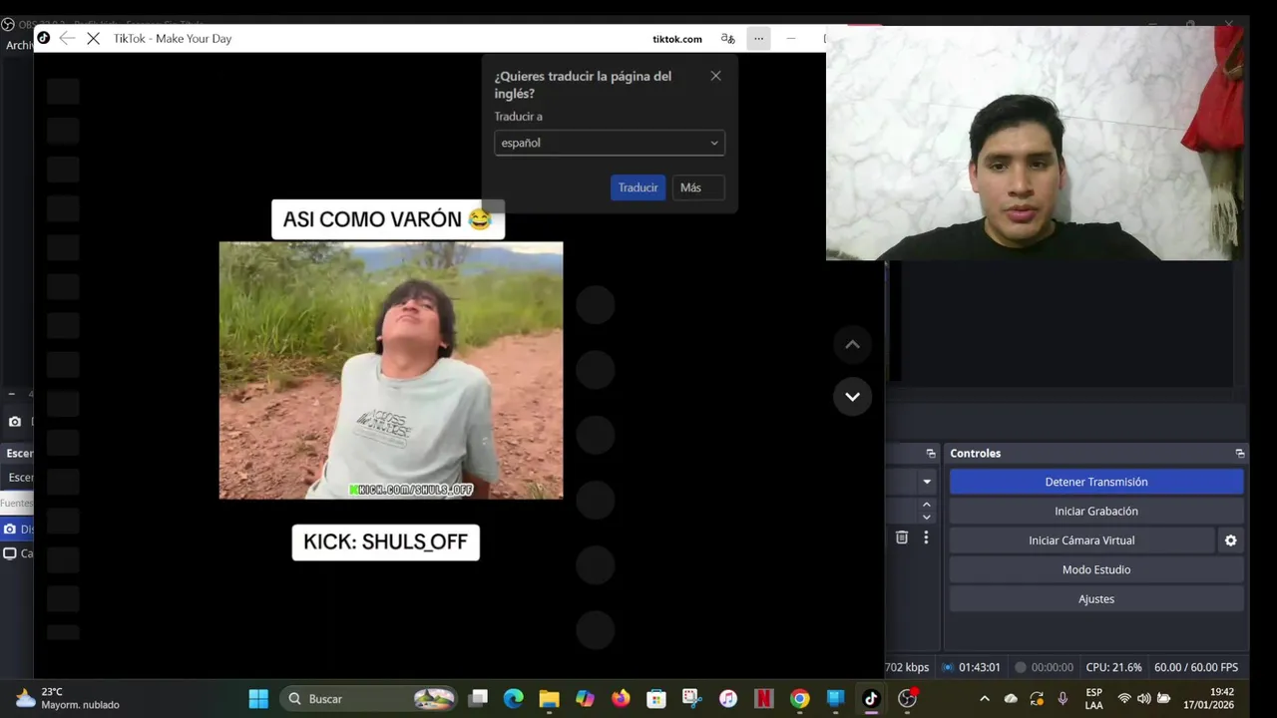Open Microsoft Edge from taskbar
1277x718 pixels.
coord(514,699)
